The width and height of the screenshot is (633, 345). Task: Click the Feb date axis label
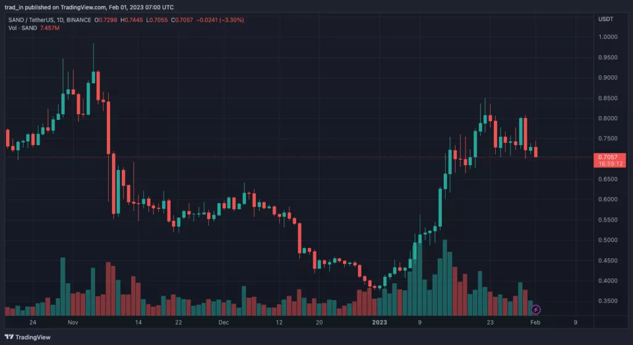[x=535, y=322]
